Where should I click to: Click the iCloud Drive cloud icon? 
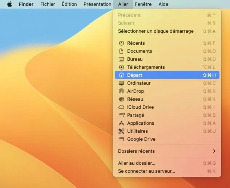[x=121, y=107]
